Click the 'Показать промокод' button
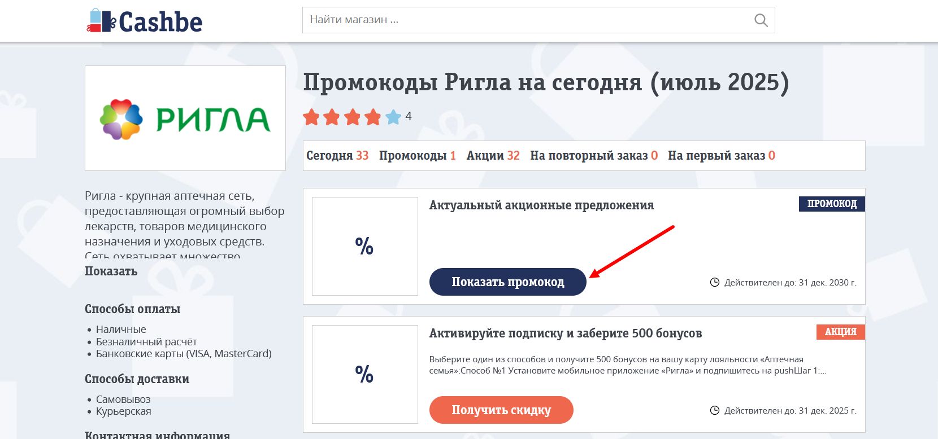 tap(508, 282)
